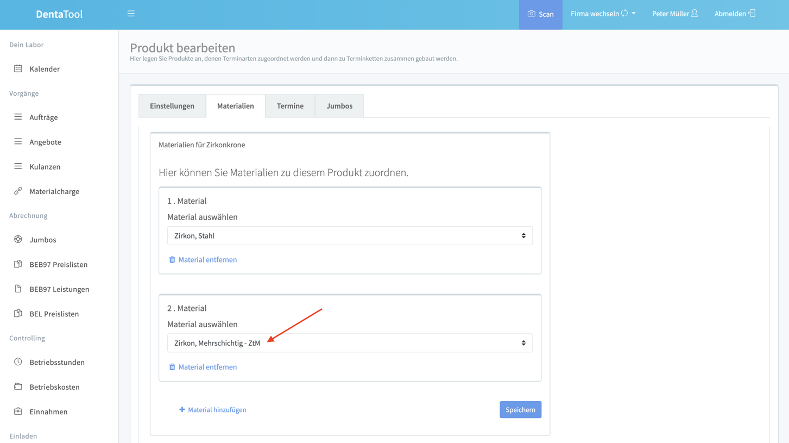Expand the Firma wechseln dropdown
The height and width of the screenshot is (443, 789).
point(603,14)
